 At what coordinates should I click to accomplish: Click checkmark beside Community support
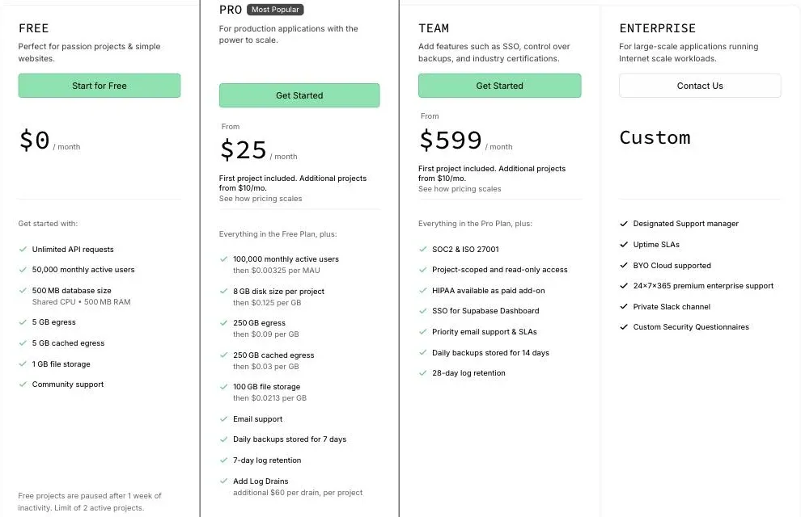click(x=23, y=385)
